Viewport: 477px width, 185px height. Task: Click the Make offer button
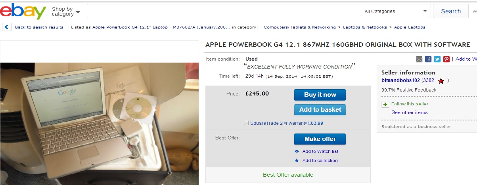point(320,139)
